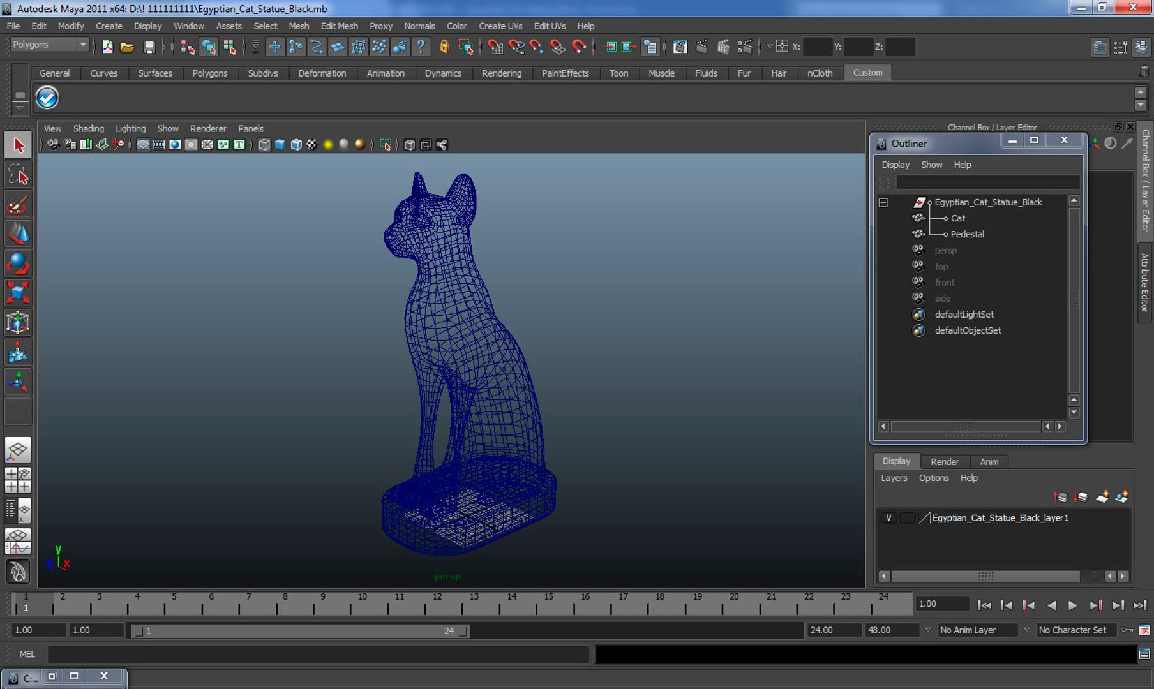Viewport: 1154px width, 689px height.
Task: Expand the status line collapse arrow near X field
Action: point(770,46)
